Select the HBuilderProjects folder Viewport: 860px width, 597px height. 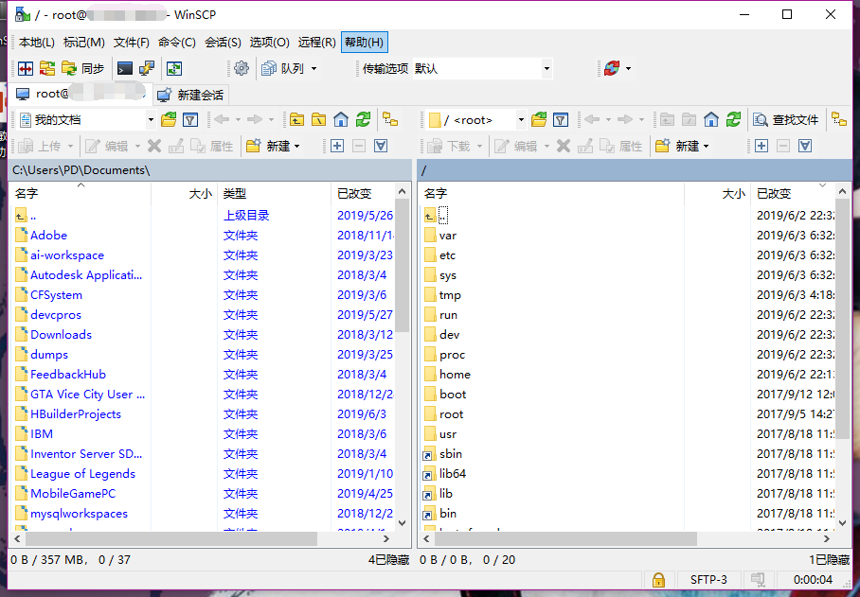tap(76, 414)
